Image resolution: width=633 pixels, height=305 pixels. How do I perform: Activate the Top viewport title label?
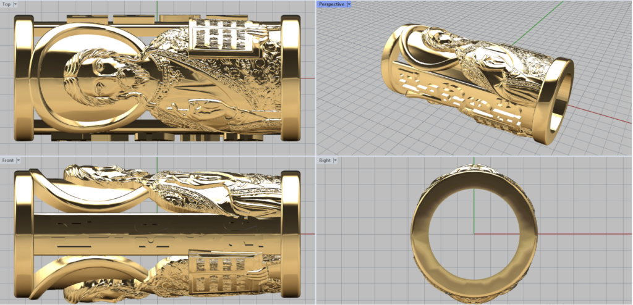tap(6, 4)
